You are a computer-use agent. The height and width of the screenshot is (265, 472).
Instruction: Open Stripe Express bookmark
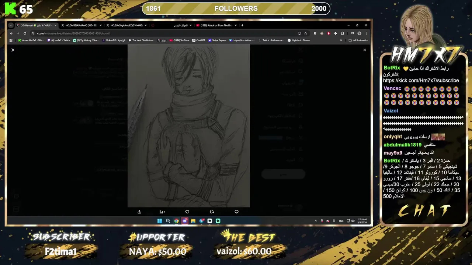click(217, 40)
